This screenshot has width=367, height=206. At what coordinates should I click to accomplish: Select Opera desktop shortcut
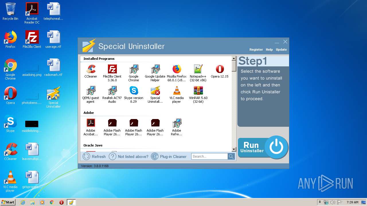pos(10,96)
